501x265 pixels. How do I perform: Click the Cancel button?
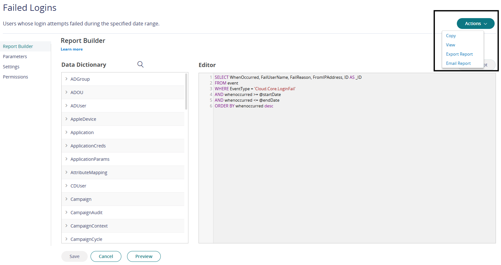(106, 256)
